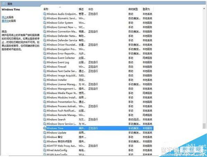
Task: Click the gear icon beside Wired AutoConfig
Action: [45, 150]
